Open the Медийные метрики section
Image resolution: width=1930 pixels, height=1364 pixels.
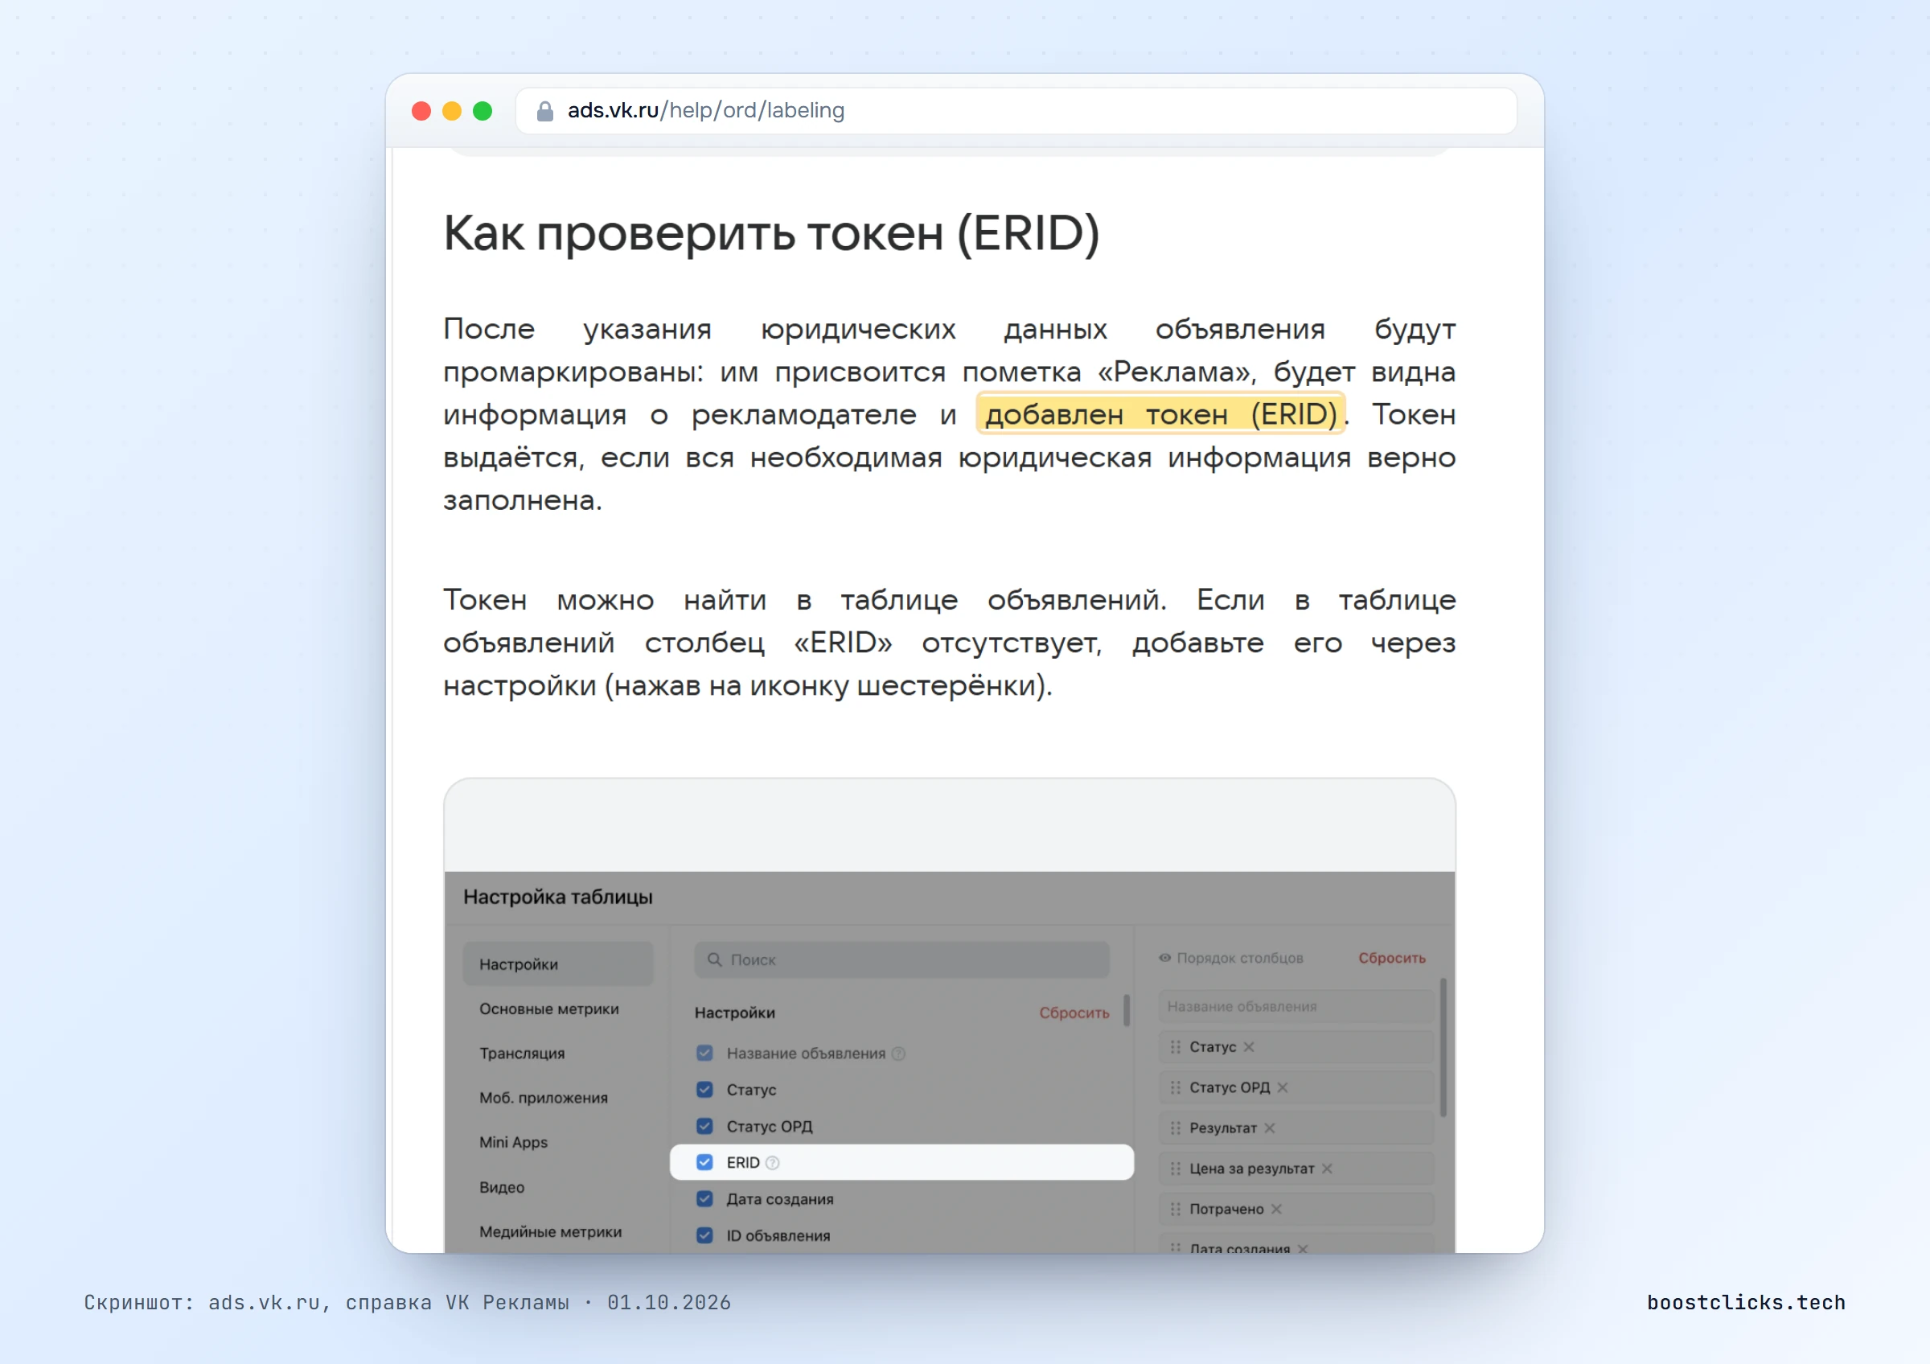(551, 1231)
